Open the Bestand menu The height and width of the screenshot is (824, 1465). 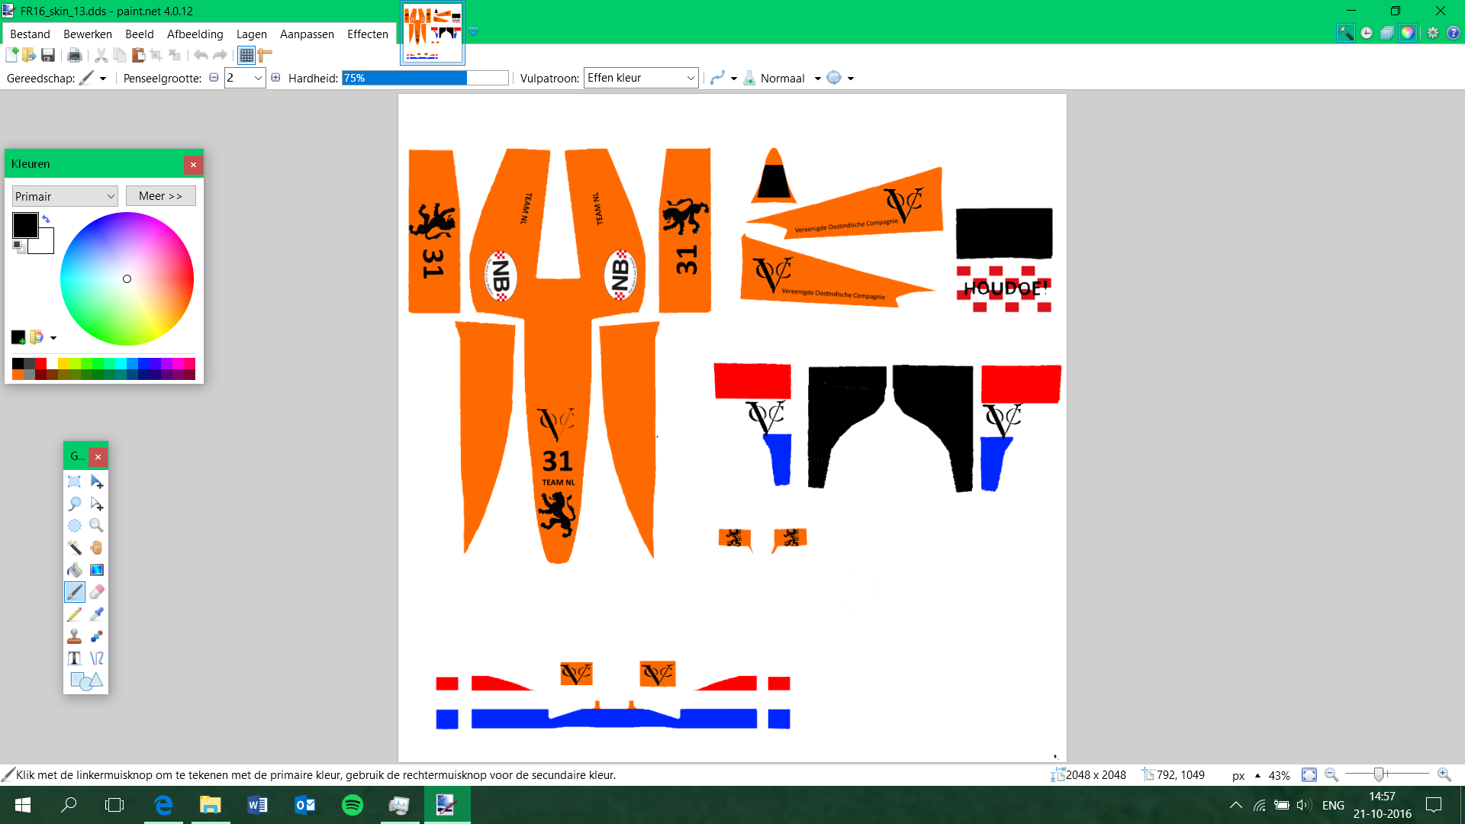30,34
